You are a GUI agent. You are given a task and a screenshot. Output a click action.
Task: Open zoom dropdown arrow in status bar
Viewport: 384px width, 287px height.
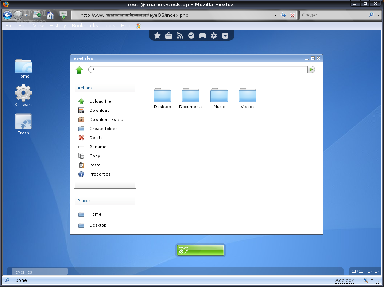(x=372, y=280)
